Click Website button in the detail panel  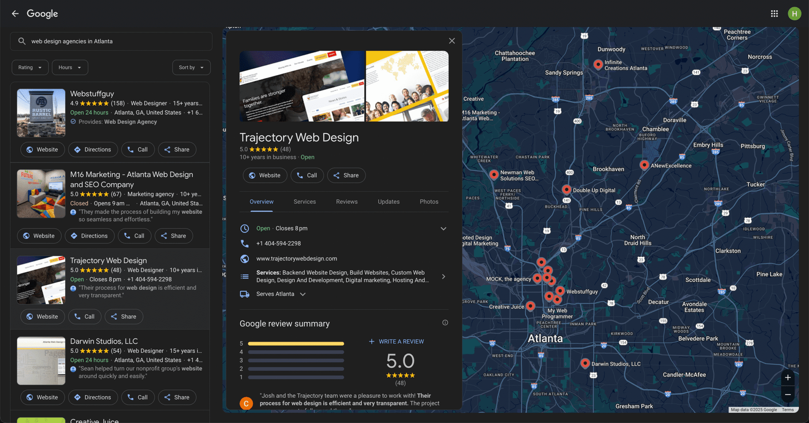click(x=265, y=175)
